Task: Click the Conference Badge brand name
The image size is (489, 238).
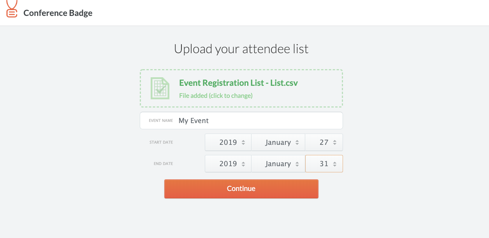Action: click(58, 13)
